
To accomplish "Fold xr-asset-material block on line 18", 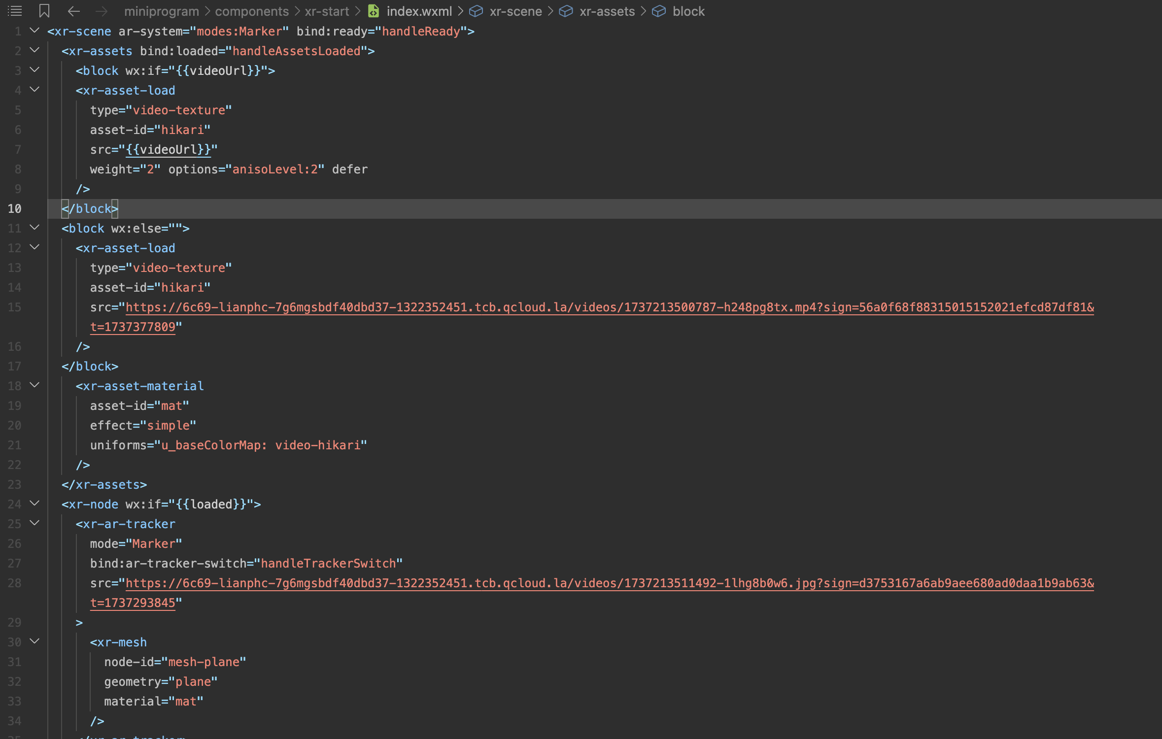I will (34, 385).
